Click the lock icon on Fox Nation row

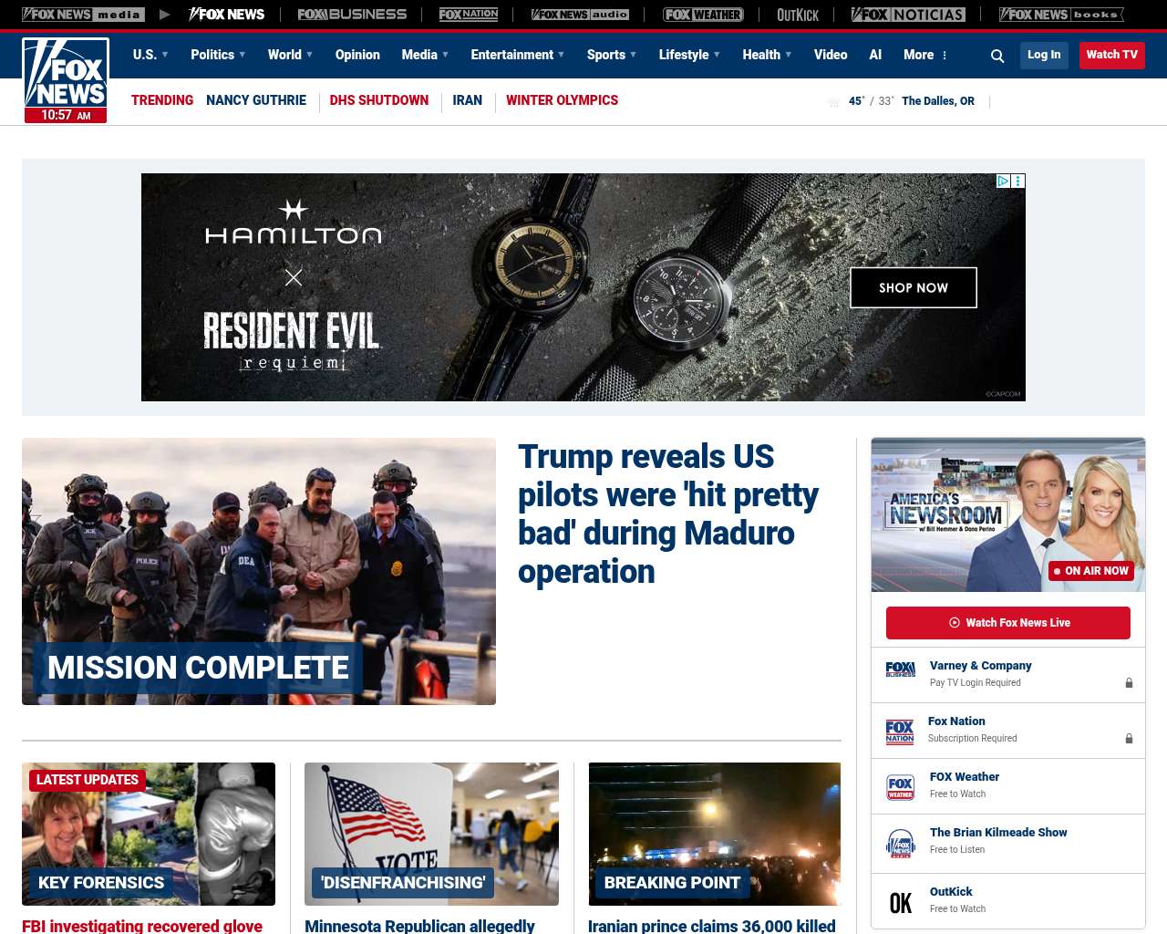click(x=1129, y=738)
